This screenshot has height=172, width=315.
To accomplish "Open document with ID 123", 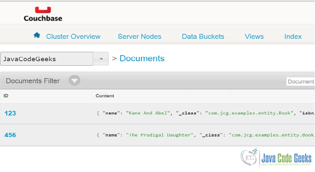I will click(10, 113).
